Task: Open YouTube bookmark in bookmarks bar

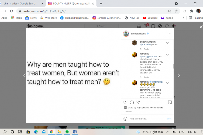Action: [150, 18]
